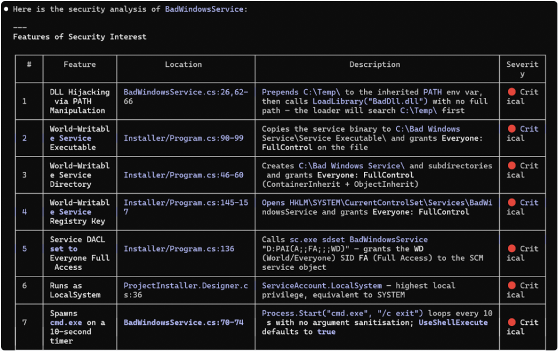
Task: Open the ProjectInstaller.Designer.cs:36 reference
Action: click(x=185, y=290)
